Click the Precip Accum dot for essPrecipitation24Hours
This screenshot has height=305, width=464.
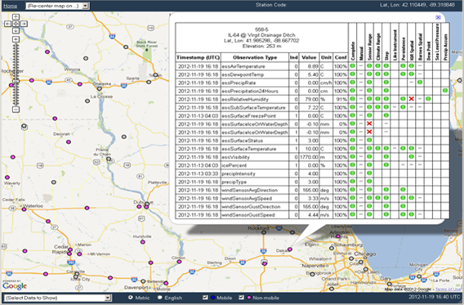445,91
